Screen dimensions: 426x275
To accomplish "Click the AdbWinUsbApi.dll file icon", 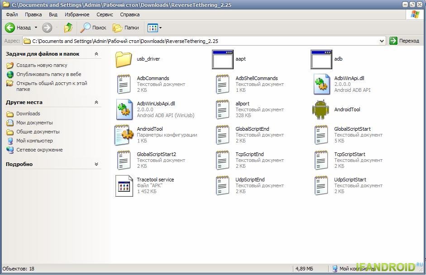I will click(124, 109).
